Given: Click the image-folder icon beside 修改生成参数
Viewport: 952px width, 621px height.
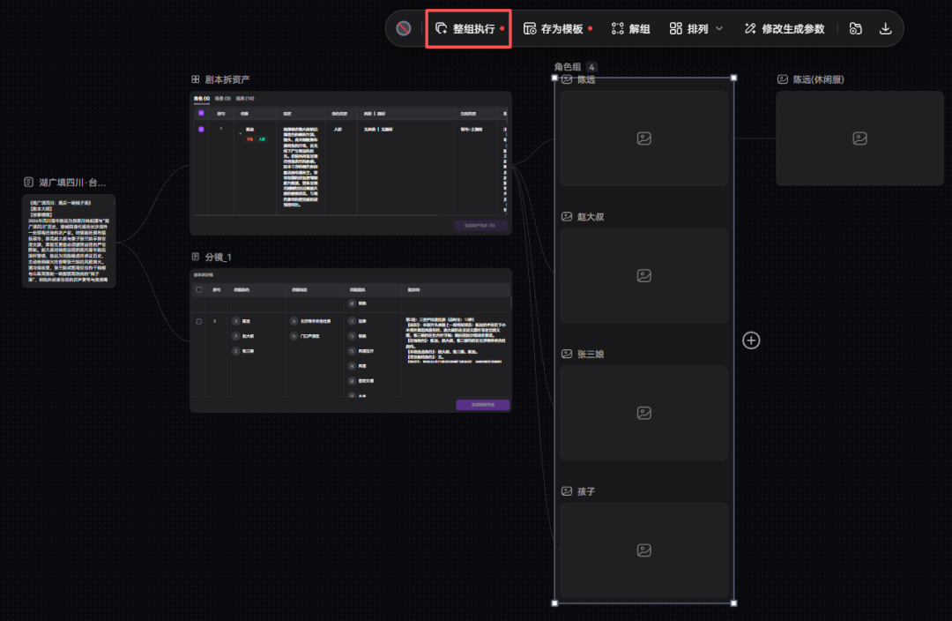Looking at the screenshot, I should coord(855,28).
